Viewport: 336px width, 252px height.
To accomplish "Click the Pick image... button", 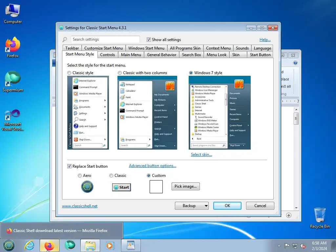I will [186, 186].
